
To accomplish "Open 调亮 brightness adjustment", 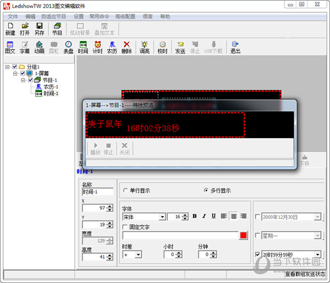I will [x=145, y=48].
